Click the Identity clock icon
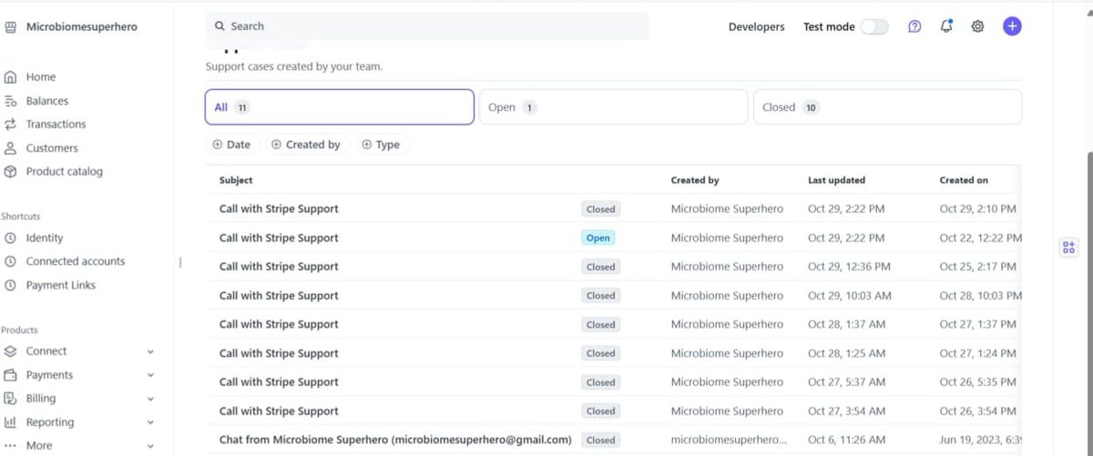1093x456 pixels. tap(11, 238)
